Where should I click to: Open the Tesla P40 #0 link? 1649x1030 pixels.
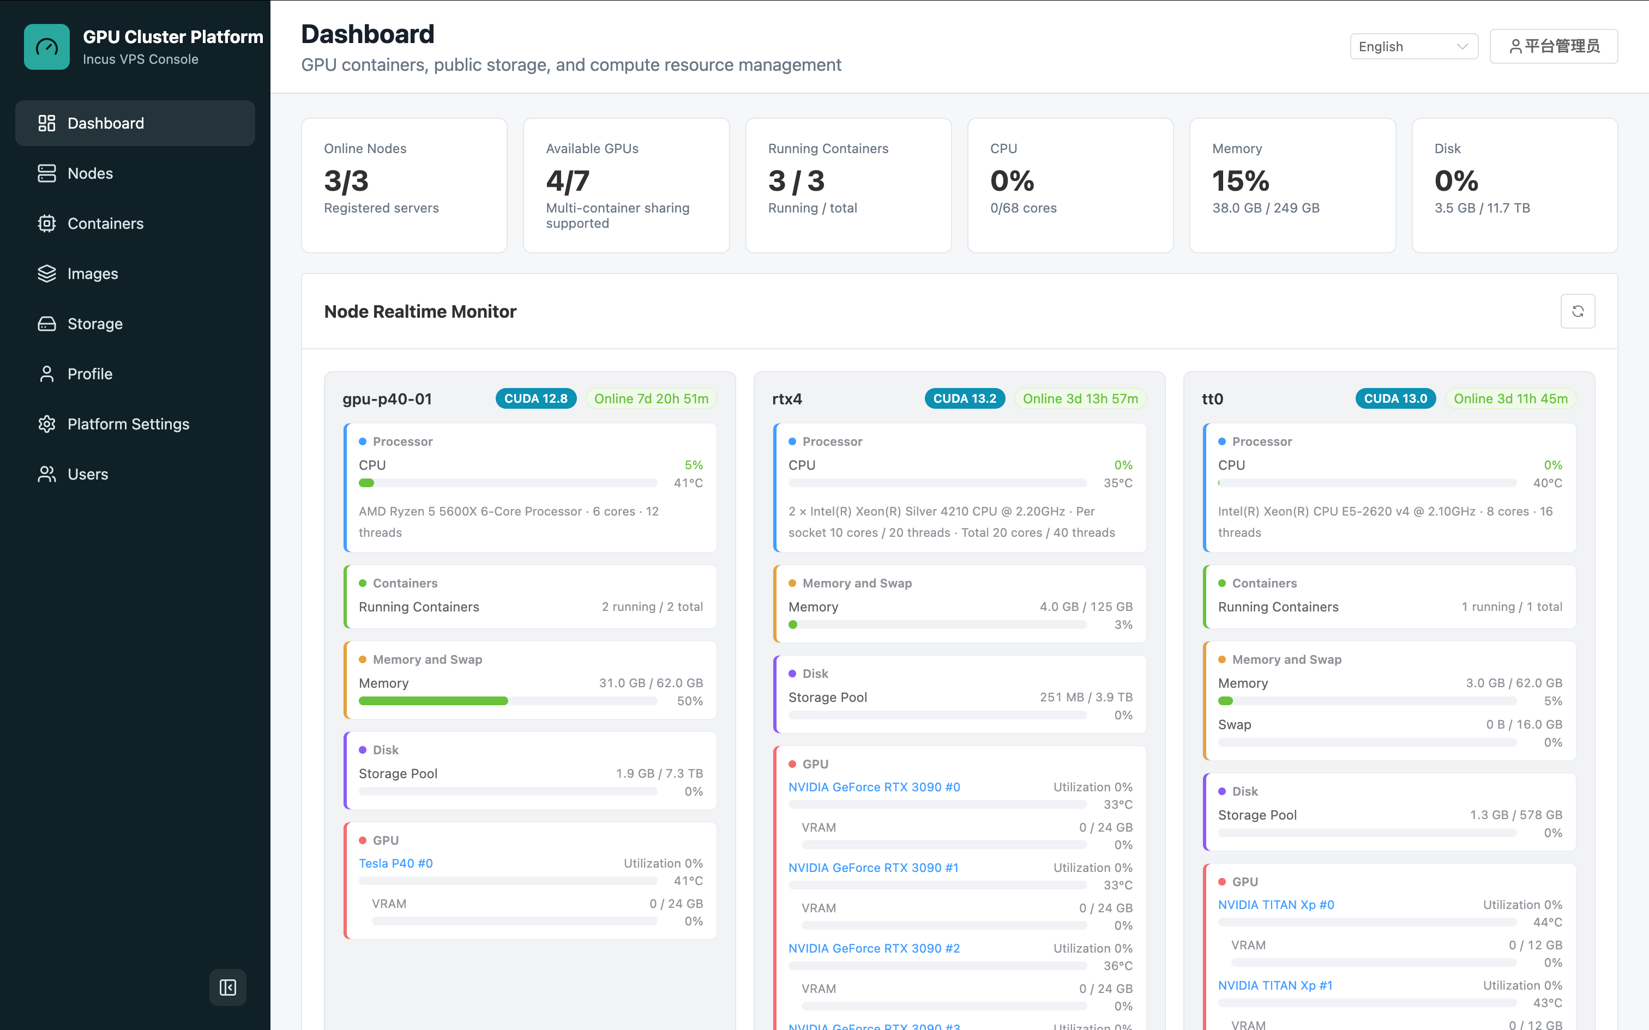coord(396,863)
